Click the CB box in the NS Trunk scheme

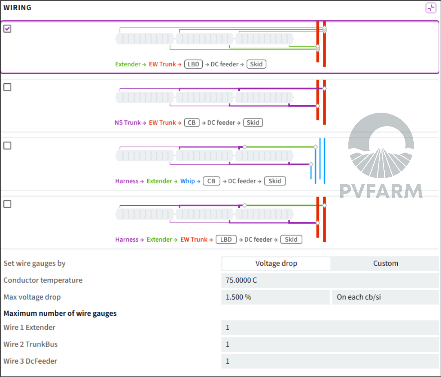(x=192, y=122)
